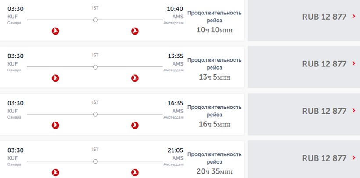Click first-leg Turkish Airlines logo on 10:40 flight
Image resolution: width=360 pixels, height=178 pixels.
[x=55, y=31]
